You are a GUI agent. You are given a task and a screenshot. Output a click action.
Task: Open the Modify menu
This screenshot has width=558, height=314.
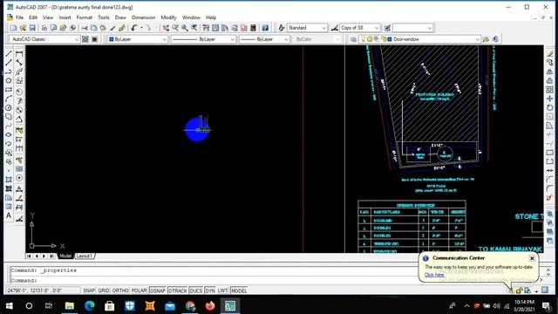[168, 17]
